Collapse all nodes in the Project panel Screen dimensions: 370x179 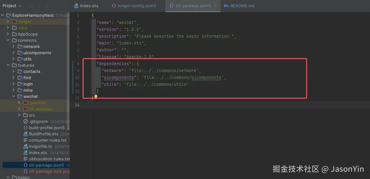pyautogui.click(x=47, y=6)
